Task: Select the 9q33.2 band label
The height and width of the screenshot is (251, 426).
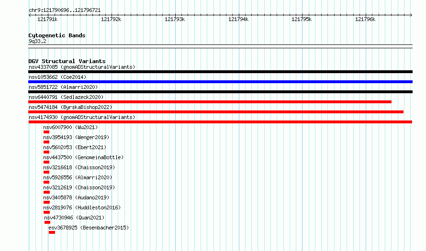Action: point(37,41)
